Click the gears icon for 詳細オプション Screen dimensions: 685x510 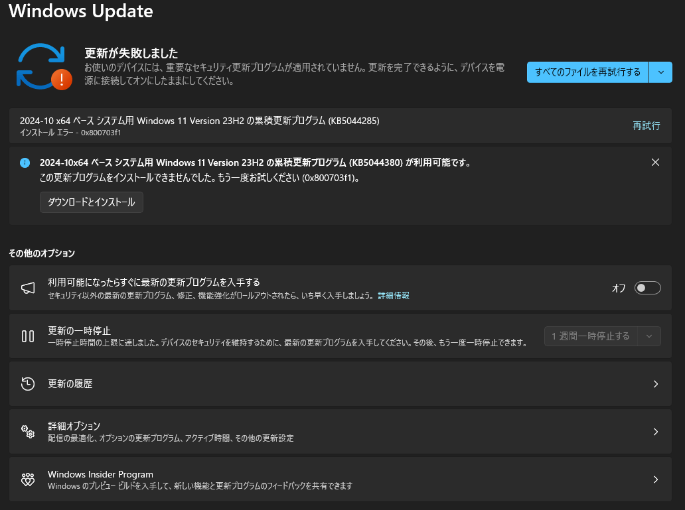point(28,431)
